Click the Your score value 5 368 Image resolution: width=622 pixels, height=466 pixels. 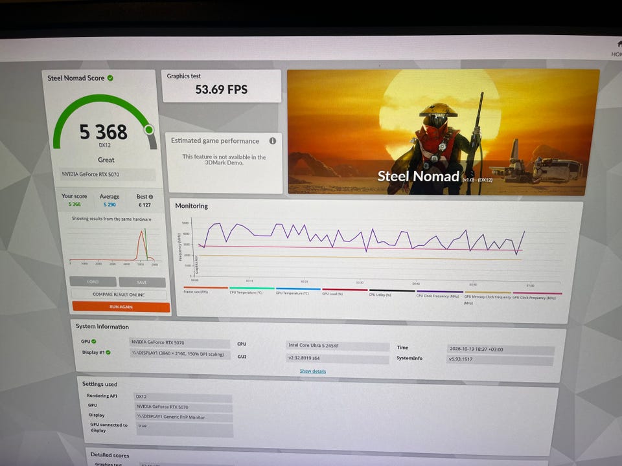74,204
